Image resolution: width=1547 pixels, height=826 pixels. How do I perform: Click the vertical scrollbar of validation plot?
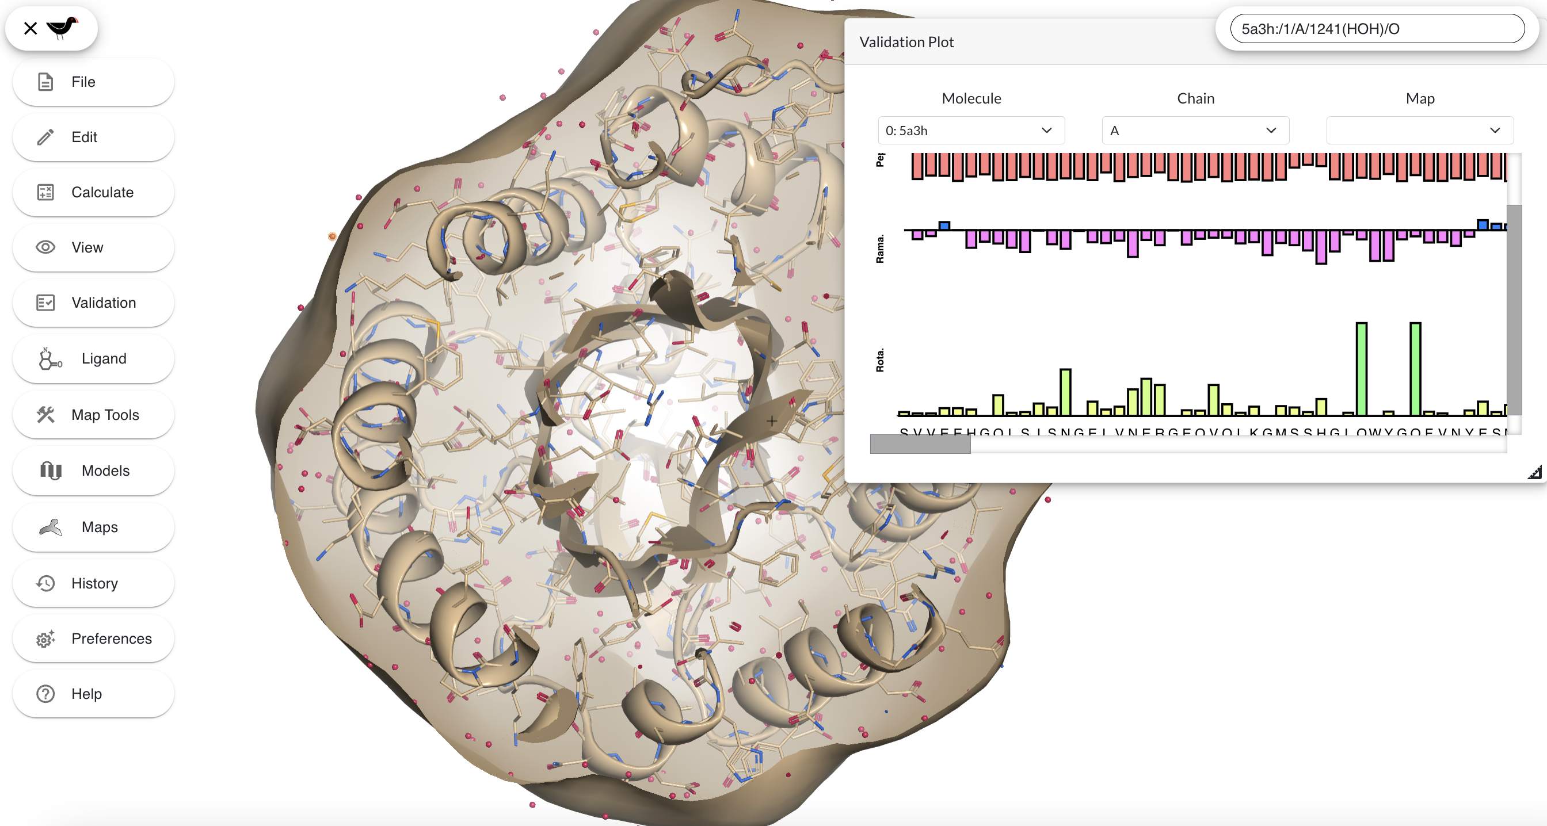click(1514, 309)
